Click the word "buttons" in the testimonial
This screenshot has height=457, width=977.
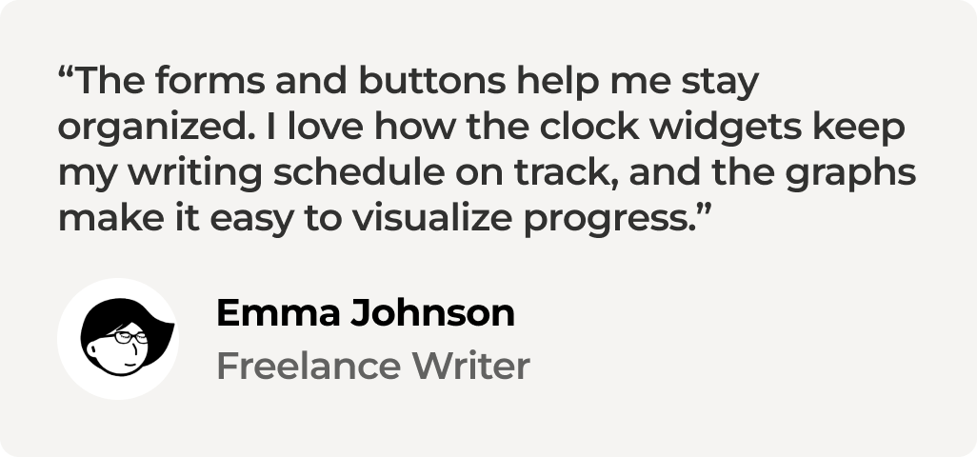(x=431, y=80)
